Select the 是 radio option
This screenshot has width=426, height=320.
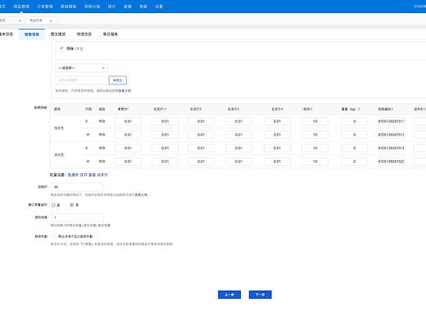[53, 204]
